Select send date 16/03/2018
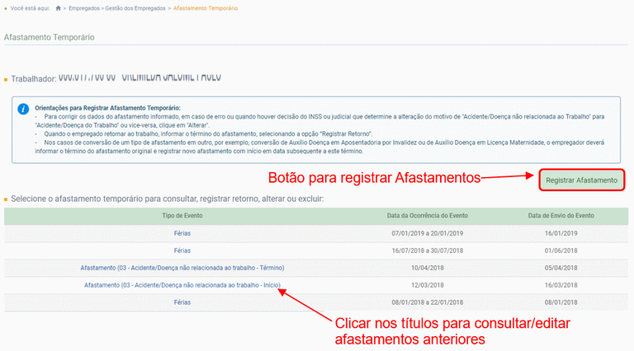 tap(561, 285)
